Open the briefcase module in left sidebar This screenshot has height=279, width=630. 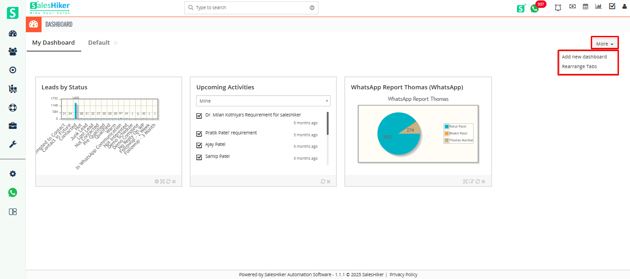click(12, 125)
